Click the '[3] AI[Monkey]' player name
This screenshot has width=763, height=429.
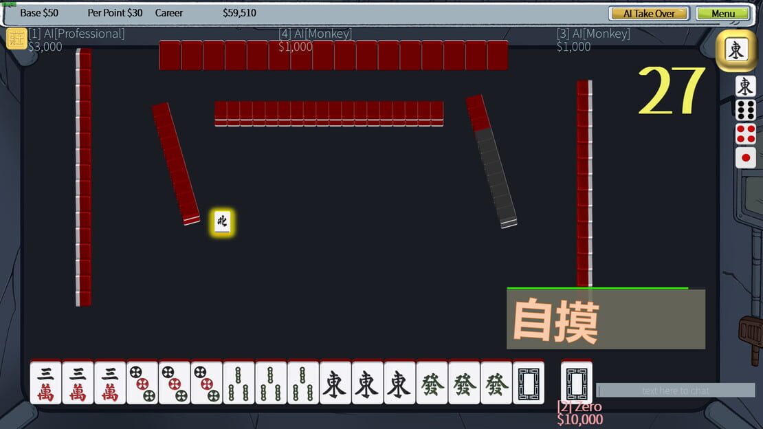point(593,34)
